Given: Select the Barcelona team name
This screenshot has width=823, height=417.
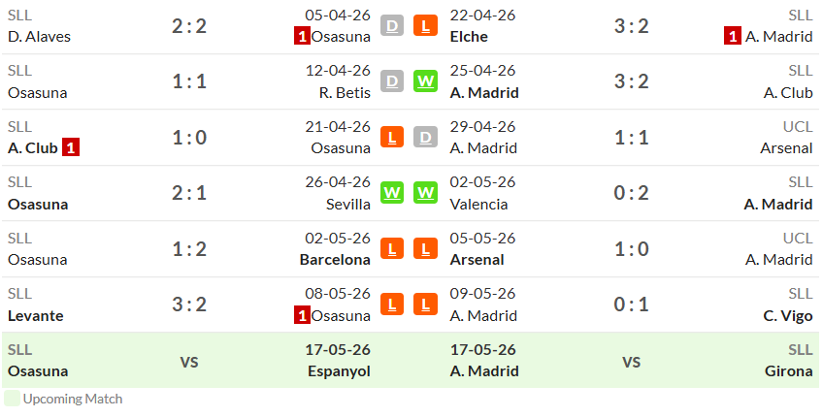Looking at the screenshot, I should 335,260.
